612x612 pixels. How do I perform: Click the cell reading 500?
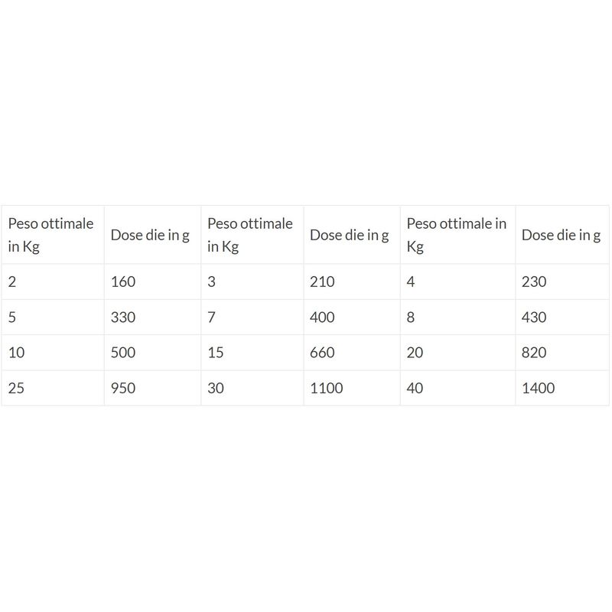click(123, 353)
